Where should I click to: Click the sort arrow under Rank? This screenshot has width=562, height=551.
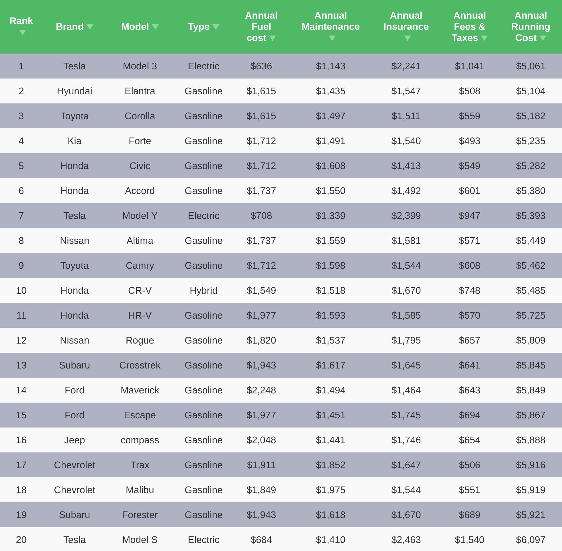point(23,32)
